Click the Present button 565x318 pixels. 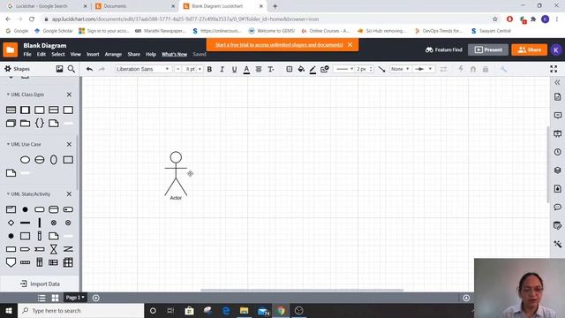[488, 49]
